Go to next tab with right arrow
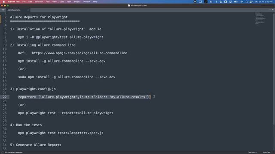This screenshot has height=154, width=275. (x=4, y=10)
